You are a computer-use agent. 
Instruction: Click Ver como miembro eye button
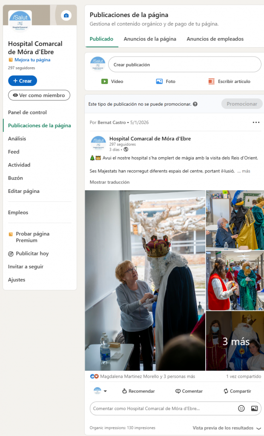coord(39,95)
